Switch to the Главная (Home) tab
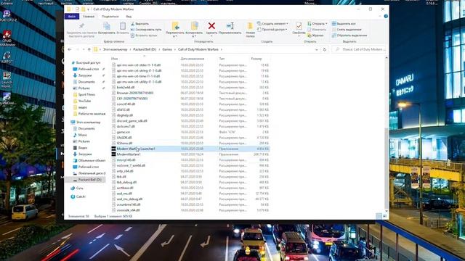Viewport: 465px width, 261px height. click(89, 17)
